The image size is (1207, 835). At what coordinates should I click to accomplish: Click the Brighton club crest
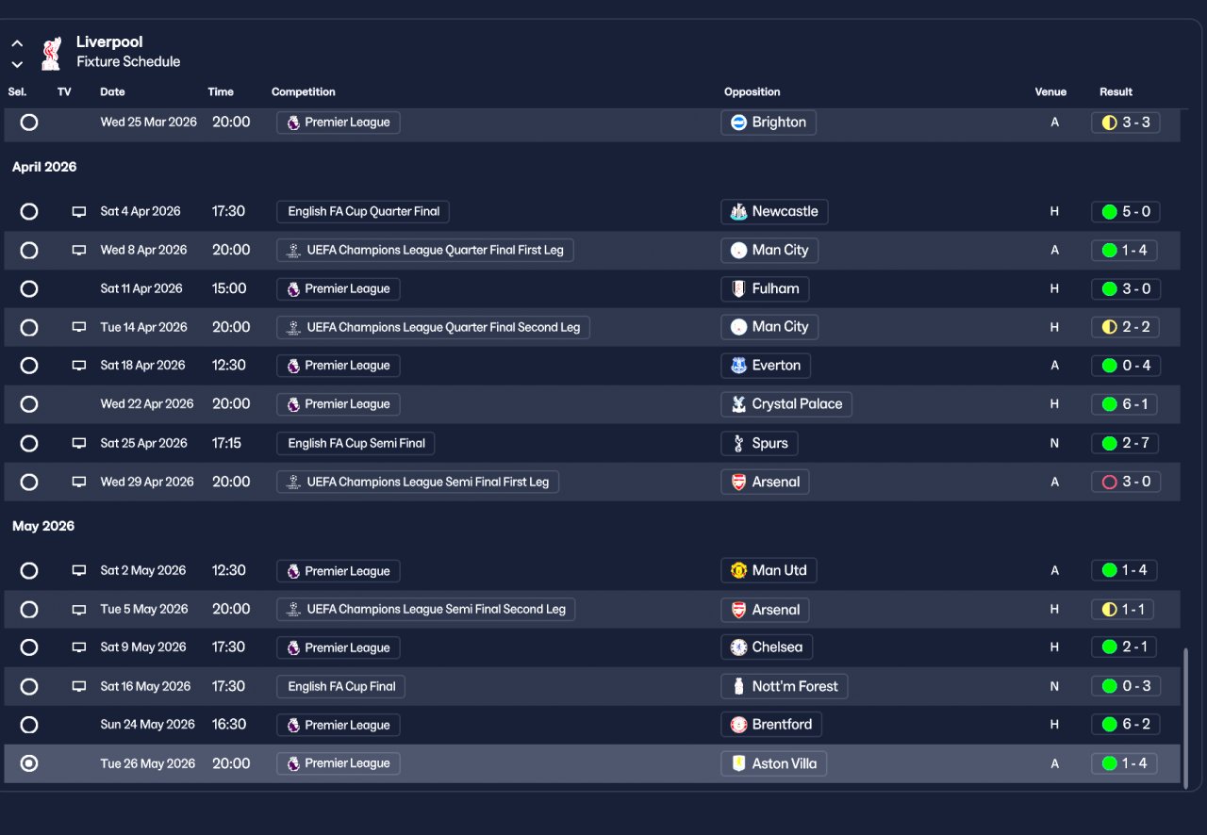[739, 123]
